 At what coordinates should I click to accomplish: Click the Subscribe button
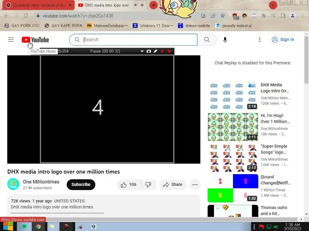(81, 184)
